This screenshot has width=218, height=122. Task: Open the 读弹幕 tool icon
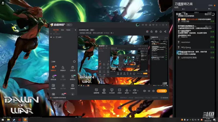pos(53,86)
